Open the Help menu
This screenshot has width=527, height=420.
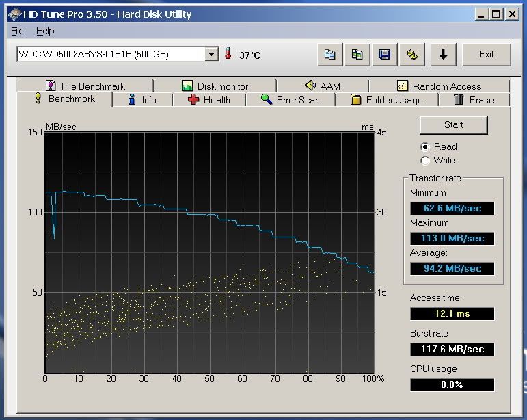click(x=45, y=31)
